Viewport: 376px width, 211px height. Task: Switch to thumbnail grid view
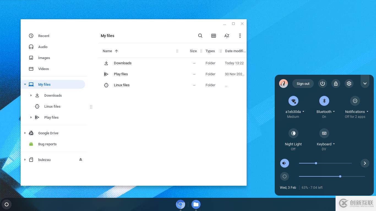click(214, 36)
